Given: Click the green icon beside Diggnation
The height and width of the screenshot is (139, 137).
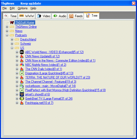Looking at the screenshot, I should pos(22,73).
